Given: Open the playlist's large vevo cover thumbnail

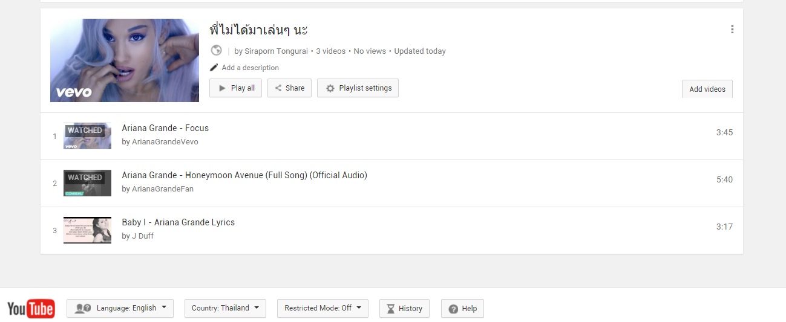Looking at the screenshot, I should click(x=125, y=60).
